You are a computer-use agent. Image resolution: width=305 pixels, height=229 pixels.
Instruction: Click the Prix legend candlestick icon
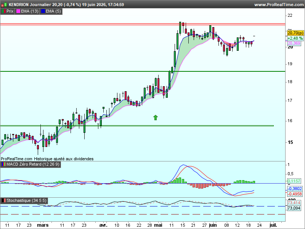pyautogui.click(x=3, y=11)
